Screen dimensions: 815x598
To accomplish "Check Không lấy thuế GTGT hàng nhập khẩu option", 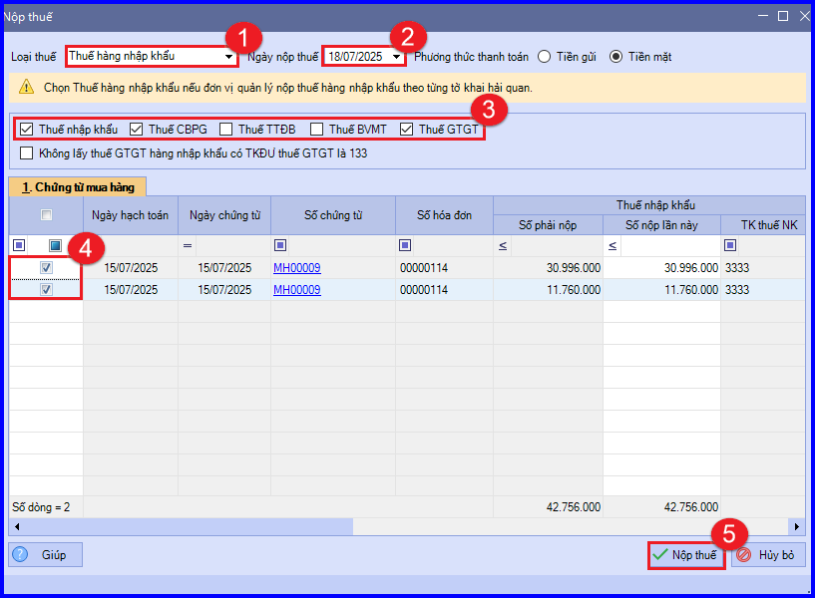I will pos(26,153).
